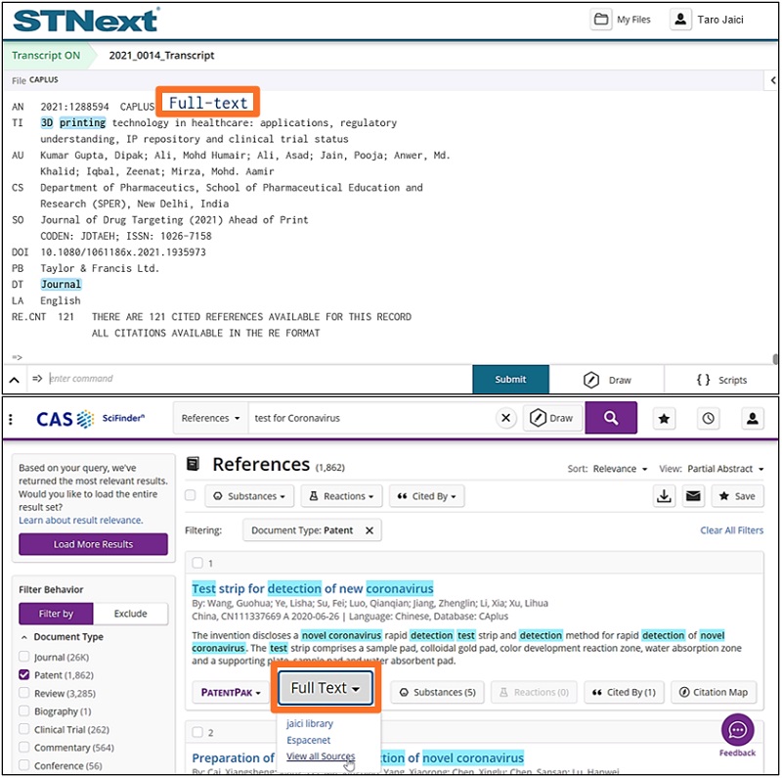Click the Taro Jaici user profile icon
This screenshot has height=778, width=782.
(680, 20)
